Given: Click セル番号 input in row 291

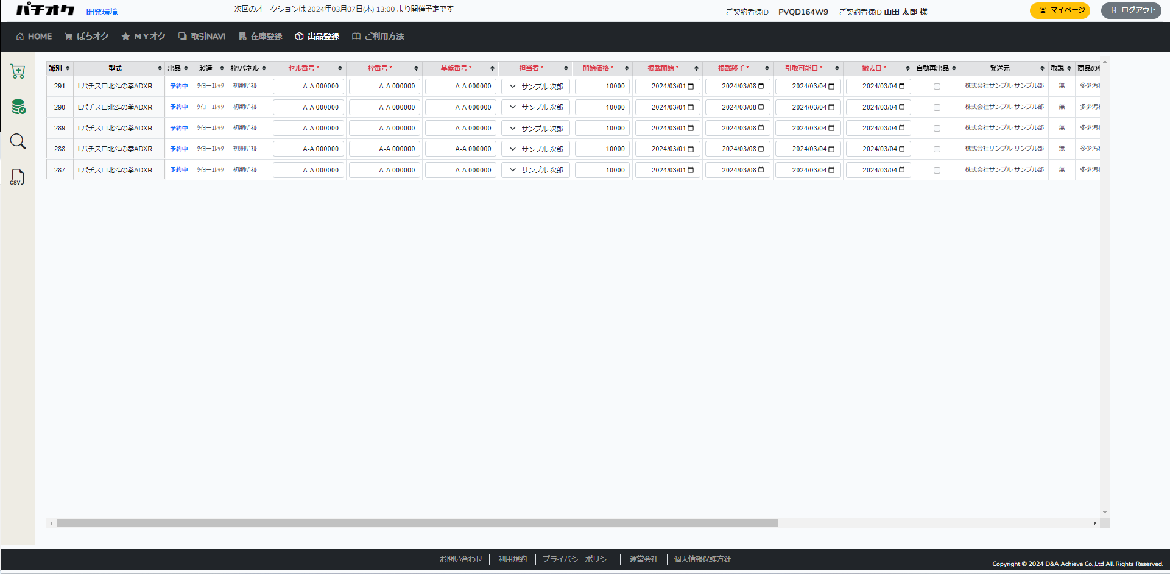Looking at the screenshot, I should (x=308, y=87).
